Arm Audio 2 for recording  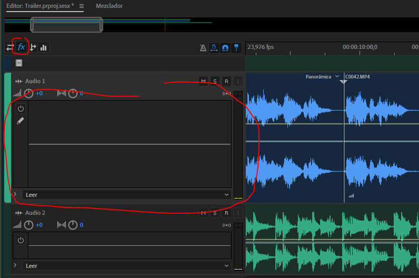tap(226, 213)
